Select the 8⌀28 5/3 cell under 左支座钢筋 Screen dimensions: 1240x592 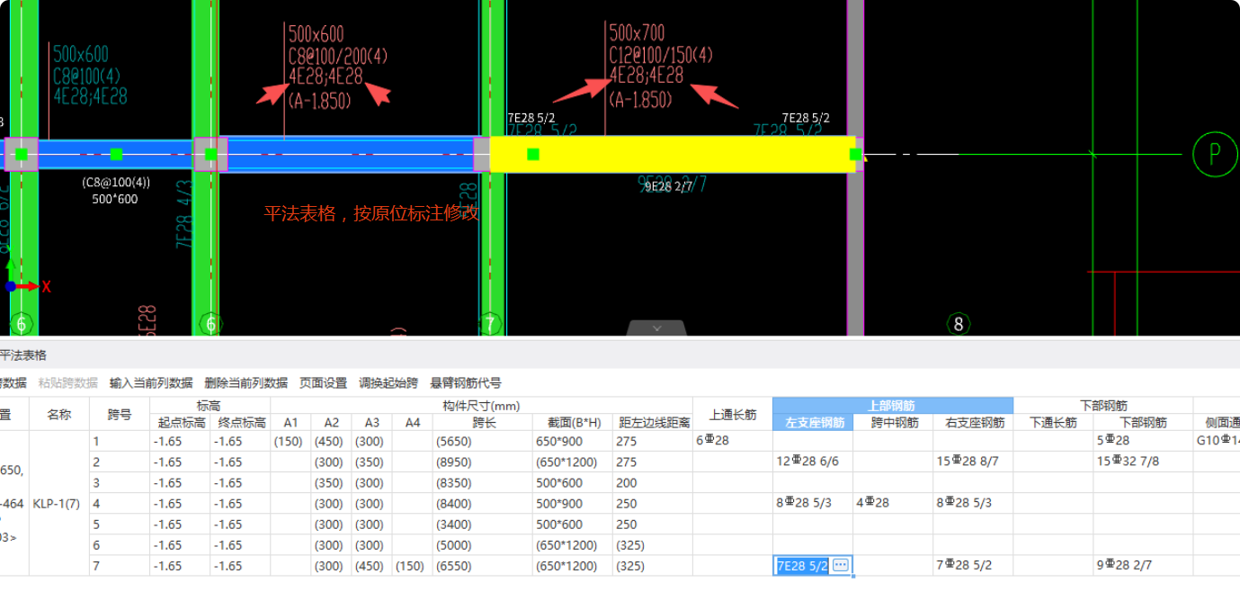813,503
